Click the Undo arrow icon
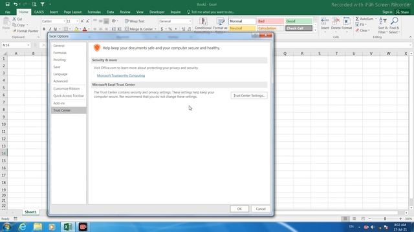414x232 pixels. pos(16,5)
